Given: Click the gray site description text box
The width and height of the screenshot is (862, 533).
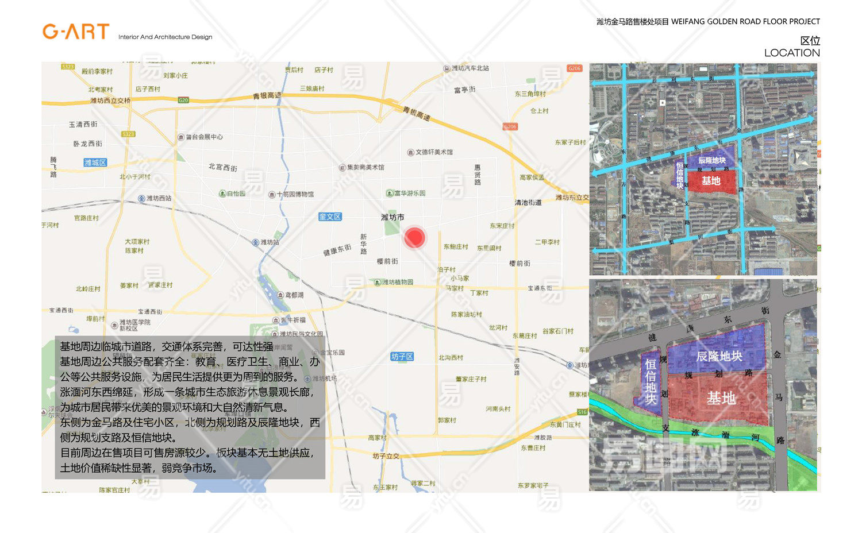Looking at the screenshot, I should 190,407.
